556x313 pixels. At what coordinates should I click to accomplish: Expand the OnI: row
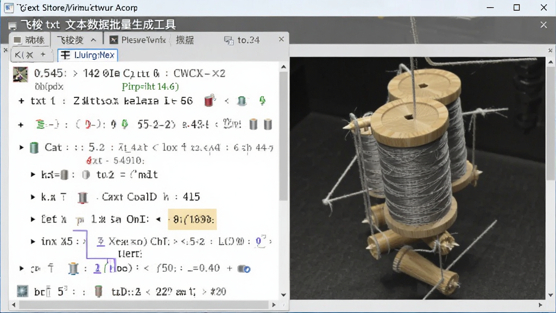click(33, 220)
